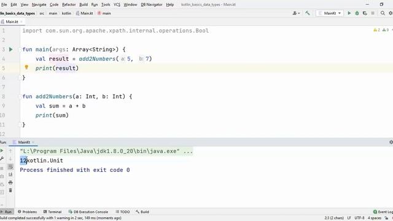The height and width of the screenshot is (221, 393).
Task: Build project using the hammer icon
Action: click(x=308, y=13)
